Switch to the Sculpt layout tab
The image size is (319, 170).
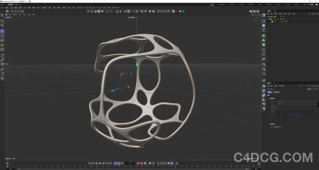(x=241, y=4)
